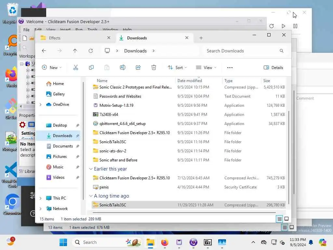Select Sonic after and Before folder
Screen dimensions: 333x250
(188, 160)
